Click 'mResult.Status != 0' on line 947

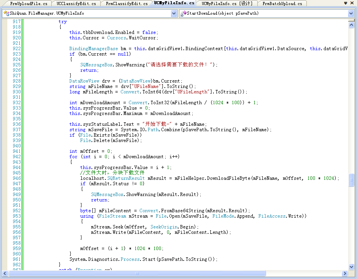(116, 184)
